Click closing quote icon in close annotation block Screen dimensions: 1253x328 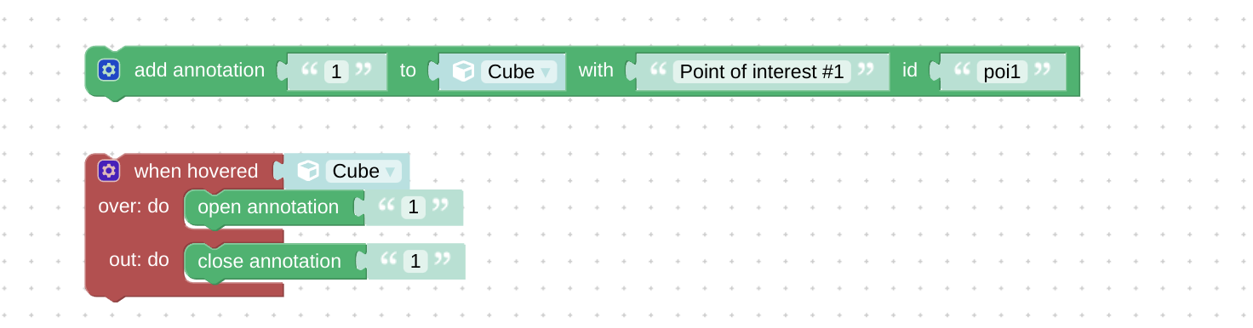pyautogui.click(x=441, y=261)
